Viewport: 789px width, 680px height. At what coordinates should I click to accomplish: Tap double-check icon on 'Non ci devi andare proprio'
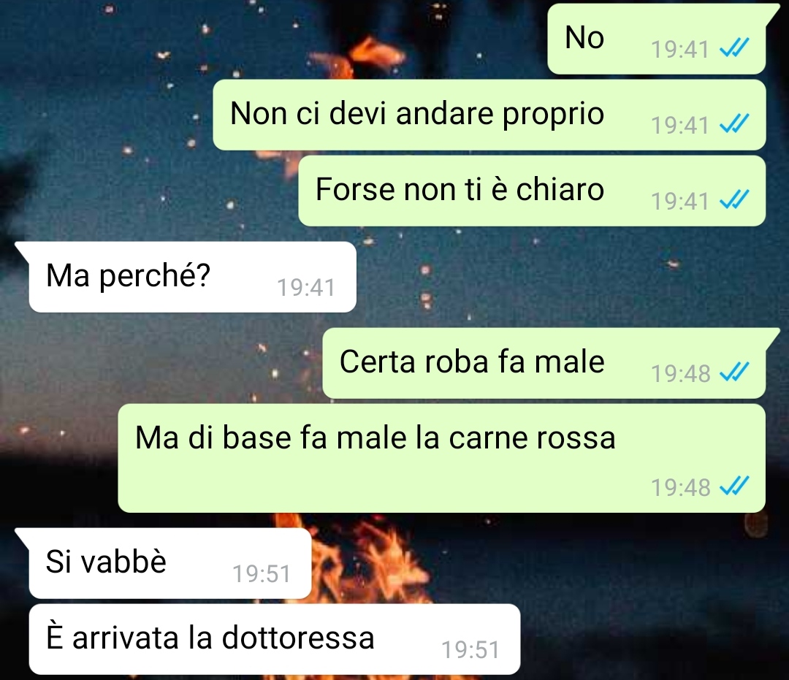735,123
